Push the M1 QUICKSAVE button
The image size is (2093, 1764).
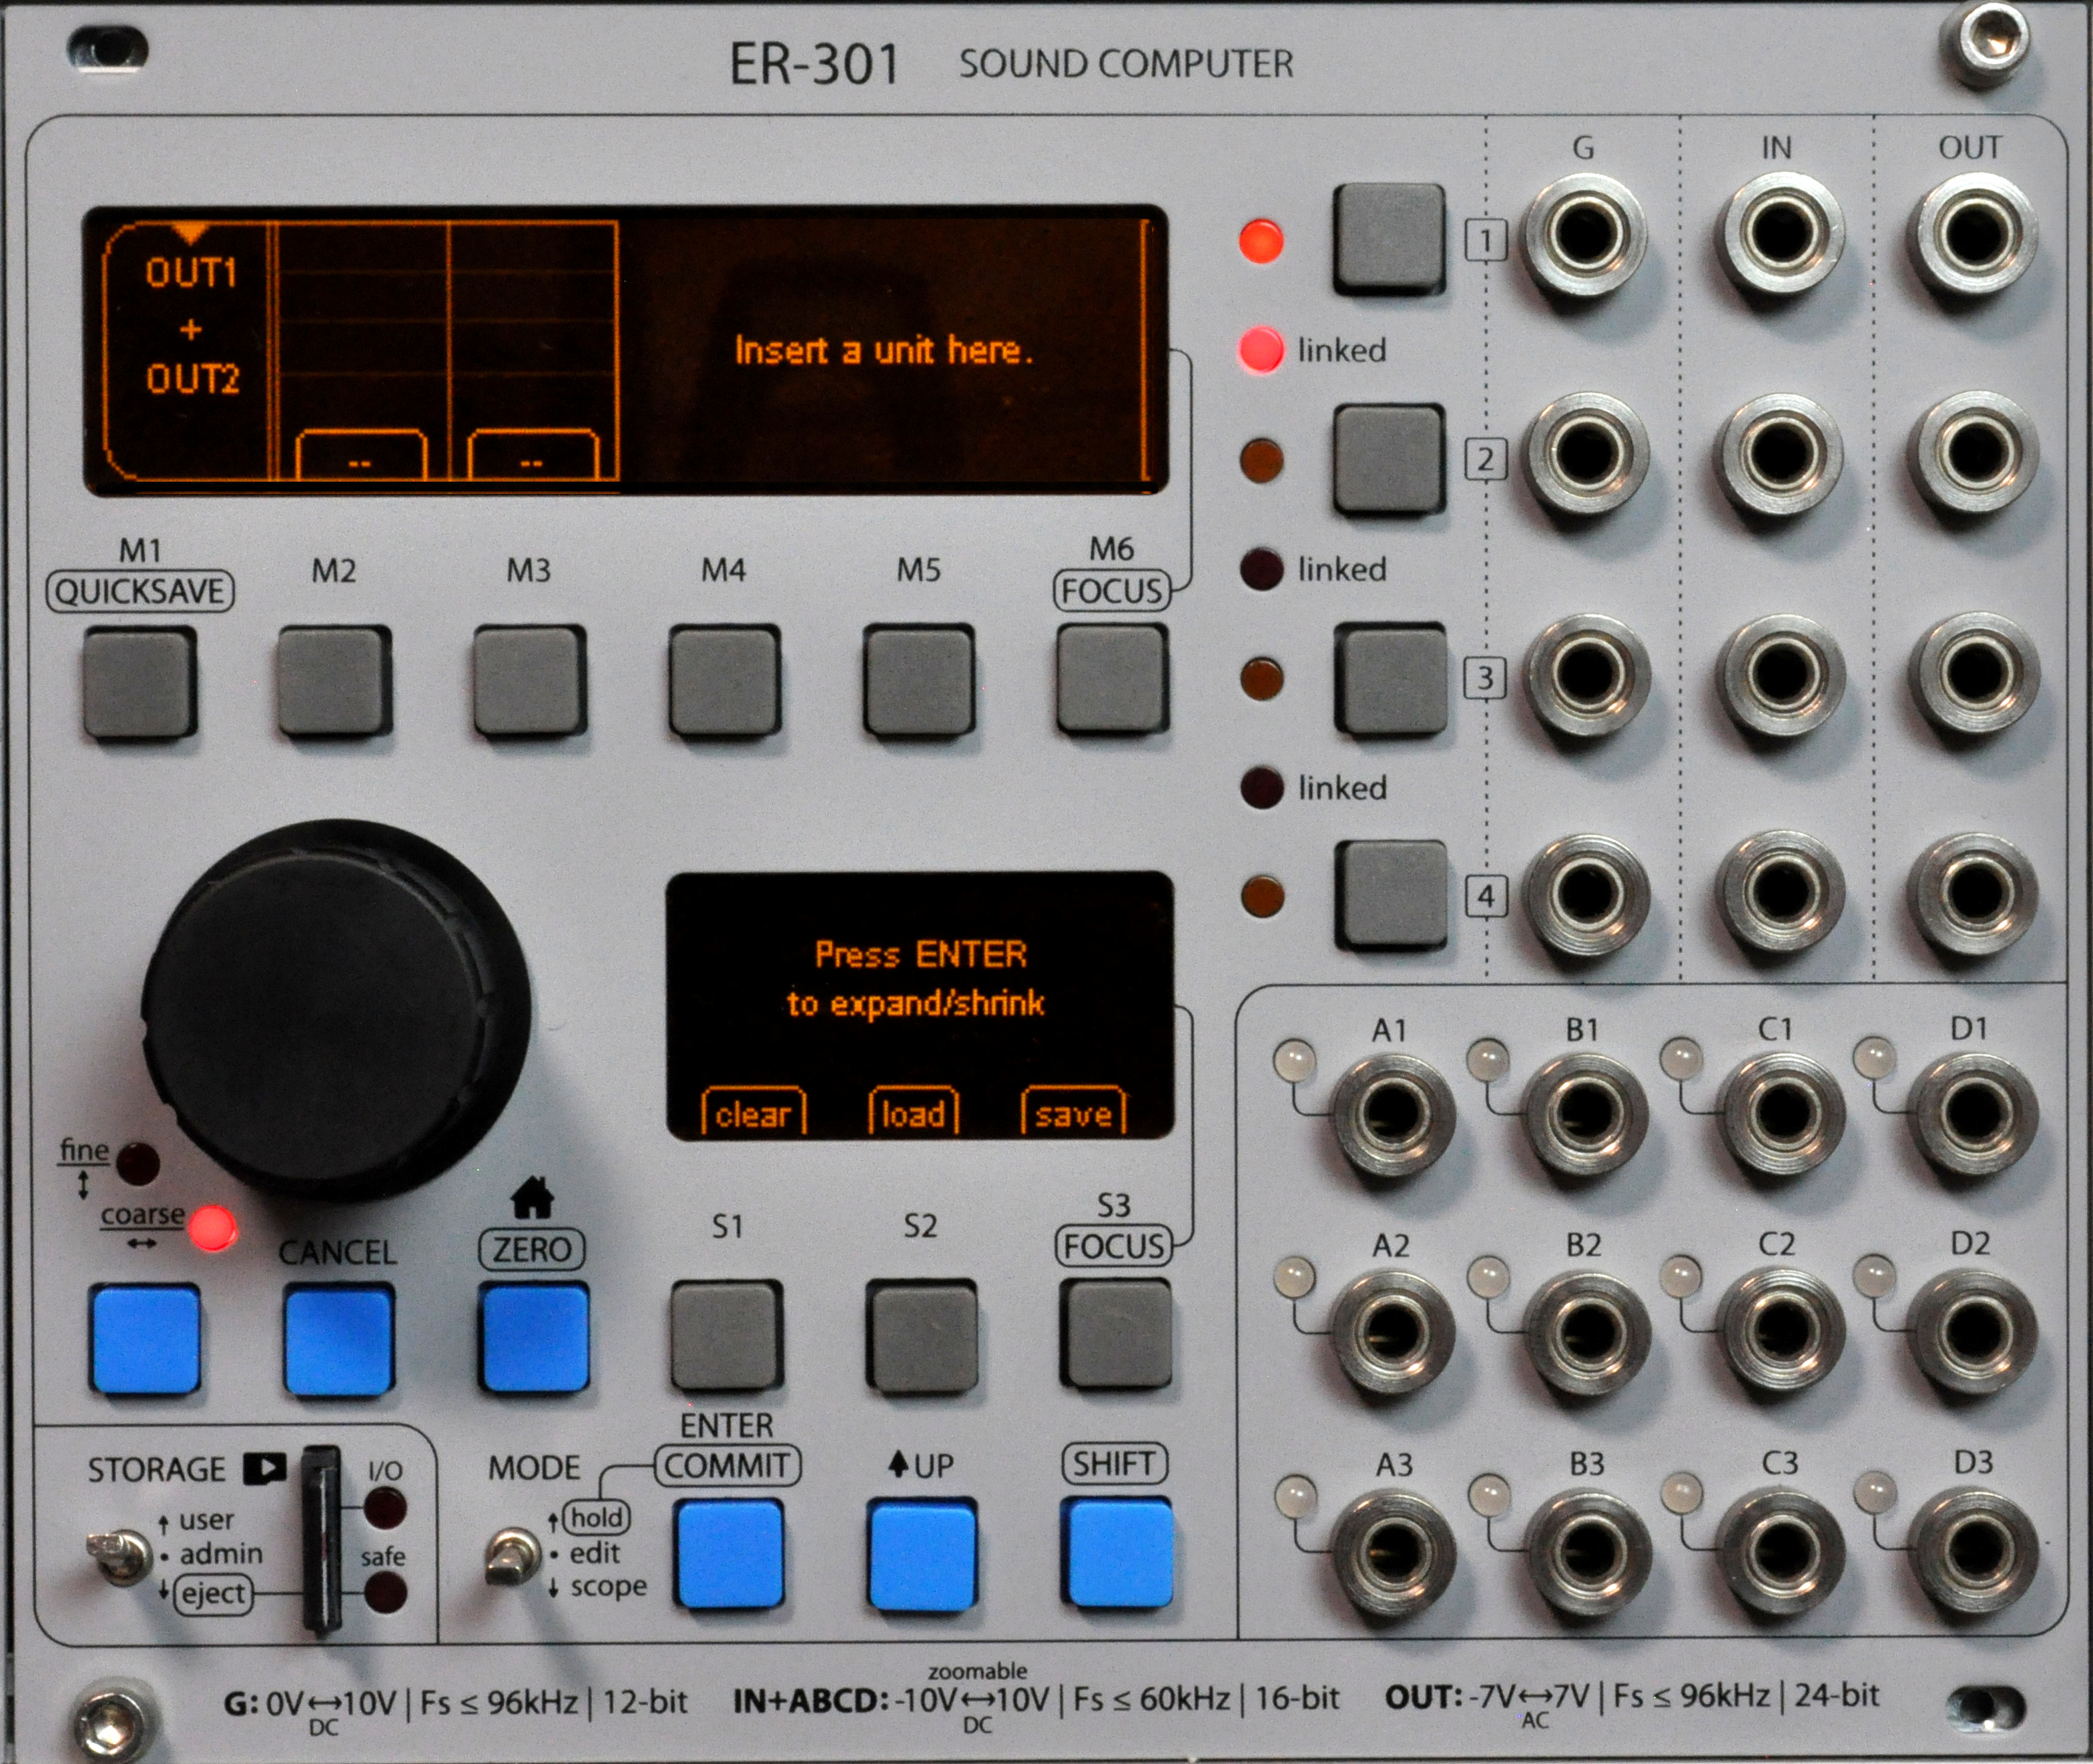point(139,683)
